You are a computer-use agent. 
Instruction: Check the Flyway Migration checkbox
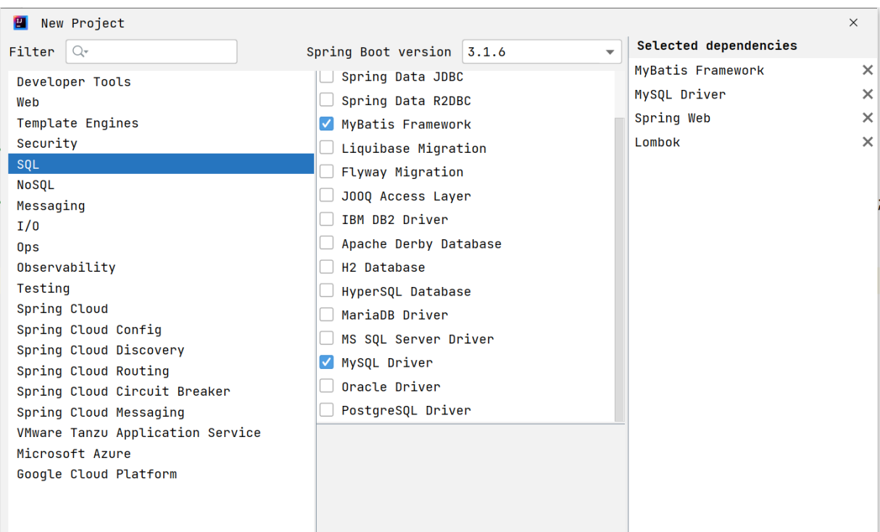(x=327, y=172)
